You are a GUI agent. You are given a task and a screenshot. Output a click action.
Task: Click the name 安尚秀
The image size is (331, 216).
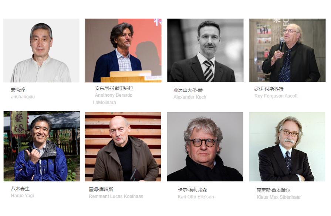(x=18, y=90)
